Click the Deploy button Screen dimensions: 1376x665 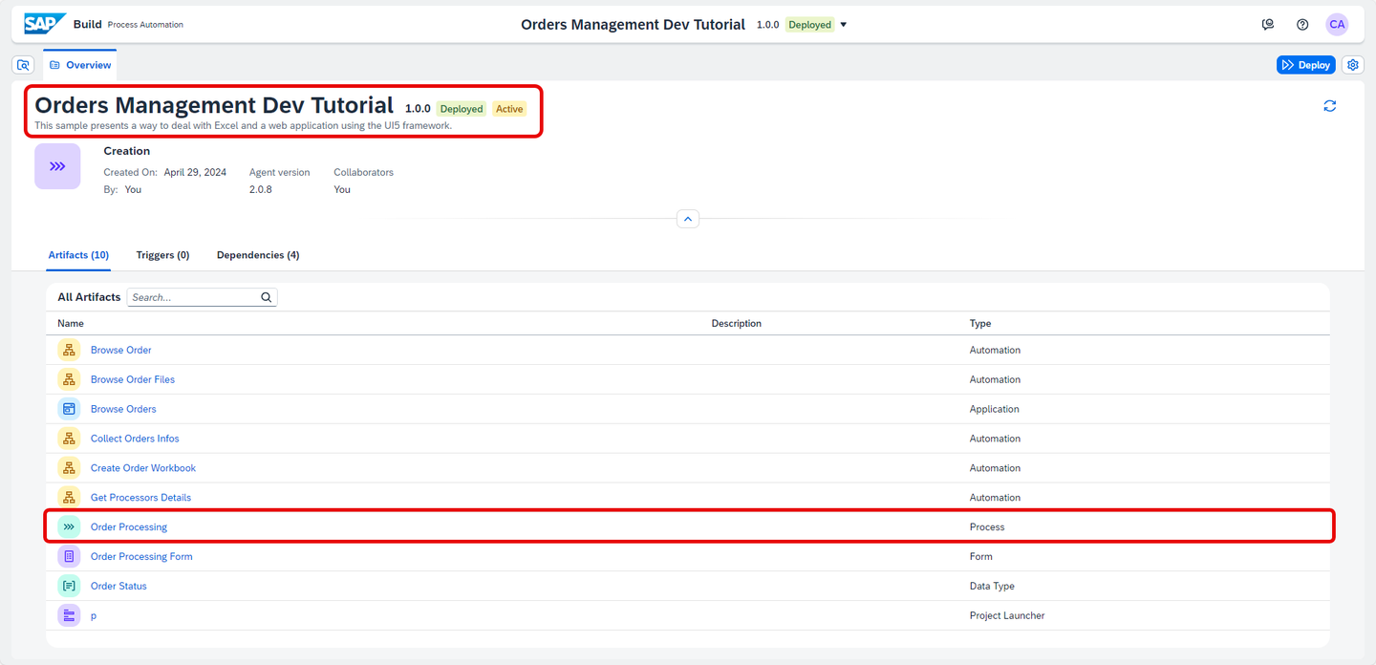tap(1305, 65)
